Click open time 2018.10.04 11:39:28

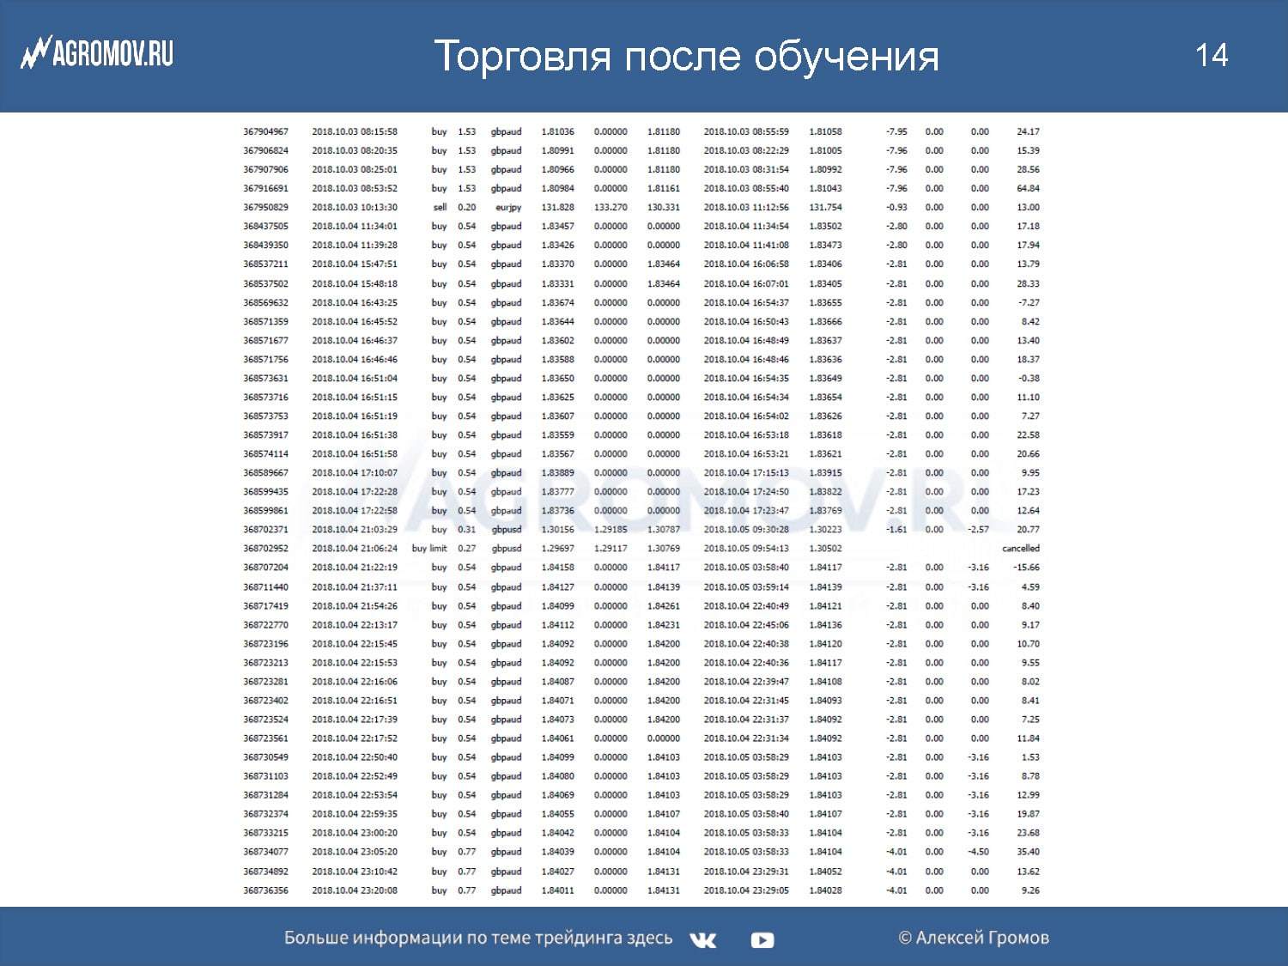(x=355, y=245)
